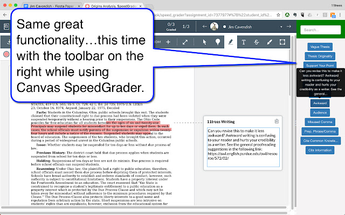
Task: Go to the next student arrow
Action: (x=289, y=26)
